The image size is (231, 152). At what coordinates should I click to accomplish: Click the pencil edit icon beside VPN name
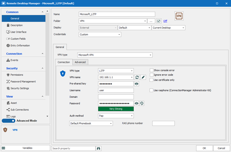point(143,77)
